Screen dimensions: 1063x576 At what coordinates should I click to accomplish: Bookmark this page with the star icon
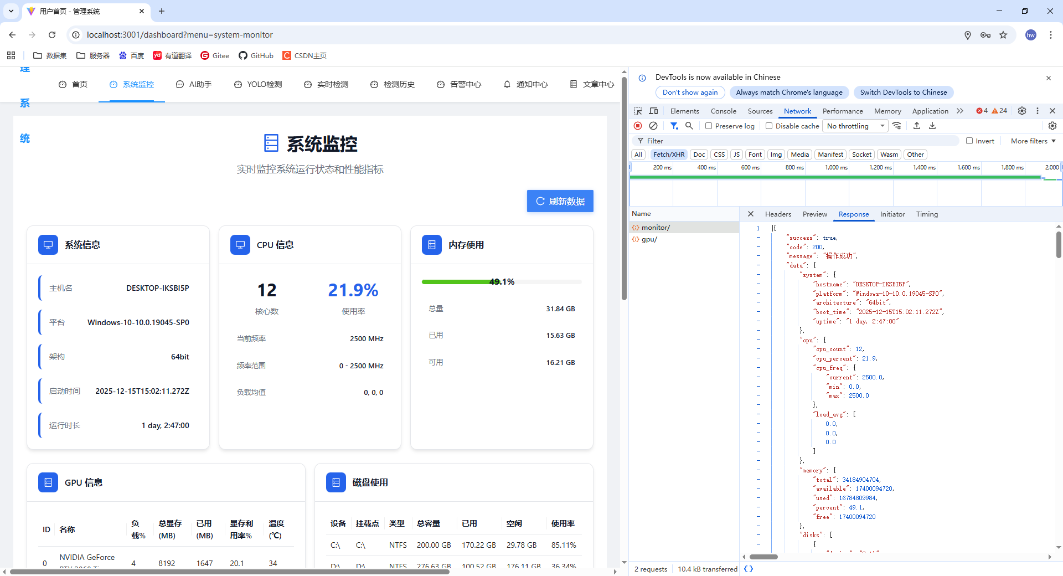pyautogui.click(x=1003, y=35)
